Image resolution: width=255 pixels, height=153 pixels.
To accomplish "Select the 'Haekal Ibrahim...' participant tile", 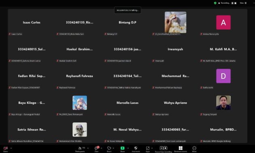I will point(79,49).
